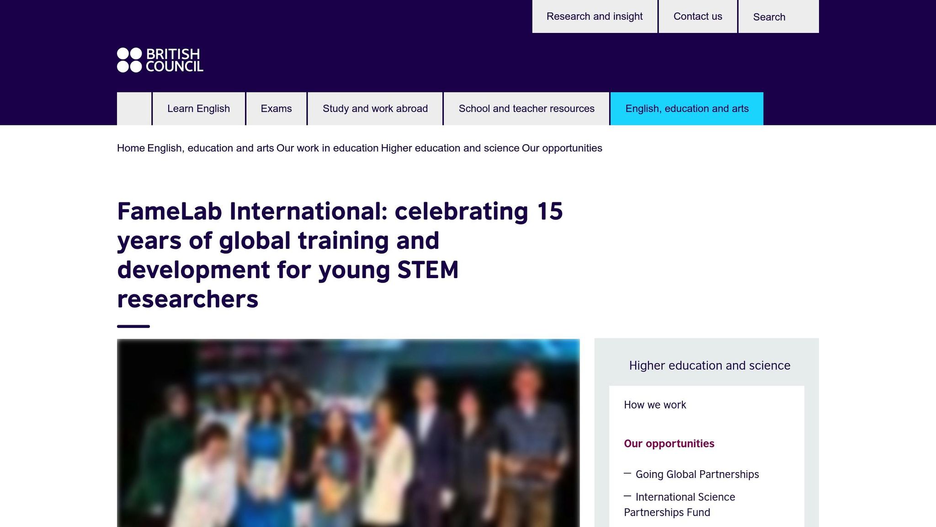Go to Home breadcrumb
This screenshot has width=936, height=527.
[131, 148]
